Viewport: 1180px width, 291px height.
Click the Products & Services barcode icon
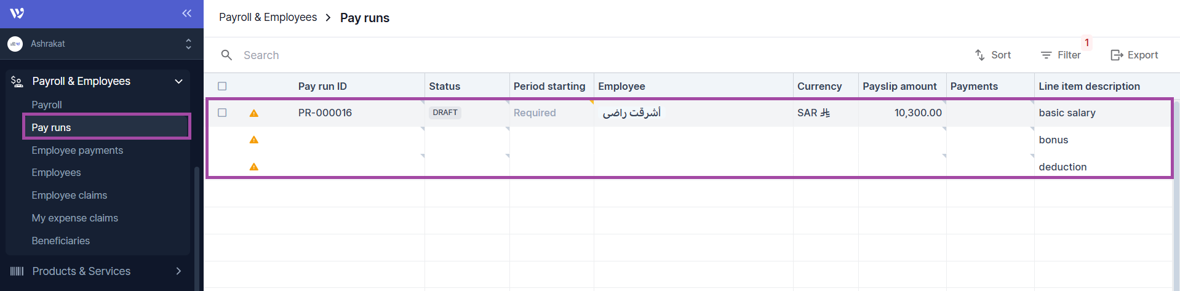click(17, 271)
